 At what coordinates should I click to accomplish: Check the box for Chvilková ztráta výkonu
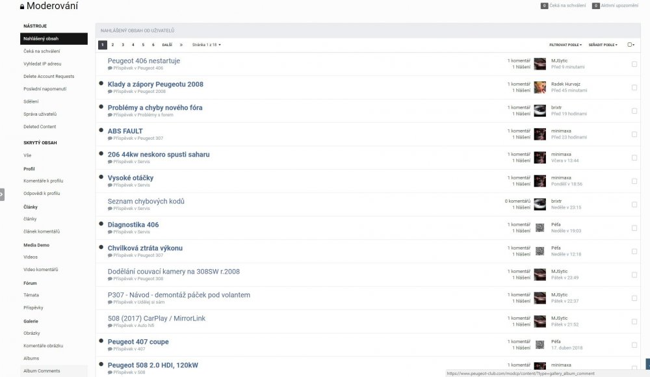(x=634, y=252)
